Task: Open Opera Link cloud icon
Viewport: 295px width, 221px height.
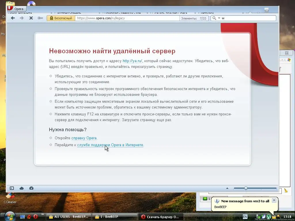Action: click(22, 188)
